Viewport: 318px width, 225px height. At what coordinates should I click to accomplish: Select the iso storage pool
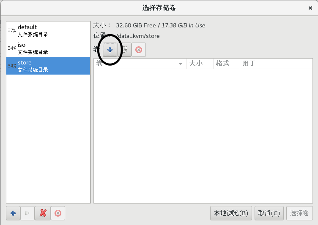(x=48, y=48)
